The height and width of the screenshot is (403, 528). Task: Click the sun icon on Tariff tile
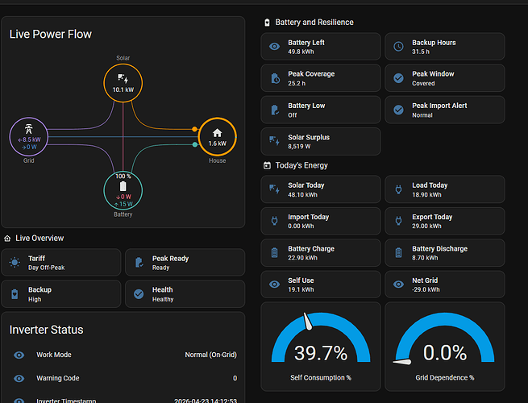click(x=15, y=262)
